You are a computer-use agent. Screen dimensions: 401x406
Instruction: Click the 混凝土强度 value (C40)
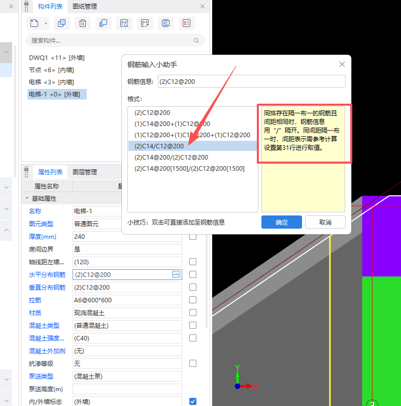127,338
